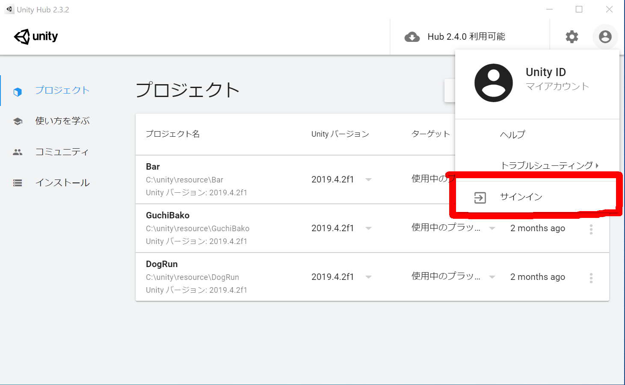
Task: Click 使用中のプラッ… text in DogRun row
Action: pos(446,276)
